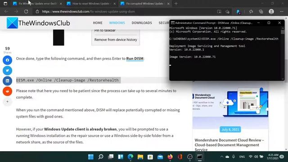View site security lock info
This screenshot has width=288, height=162.
(37, 12)
